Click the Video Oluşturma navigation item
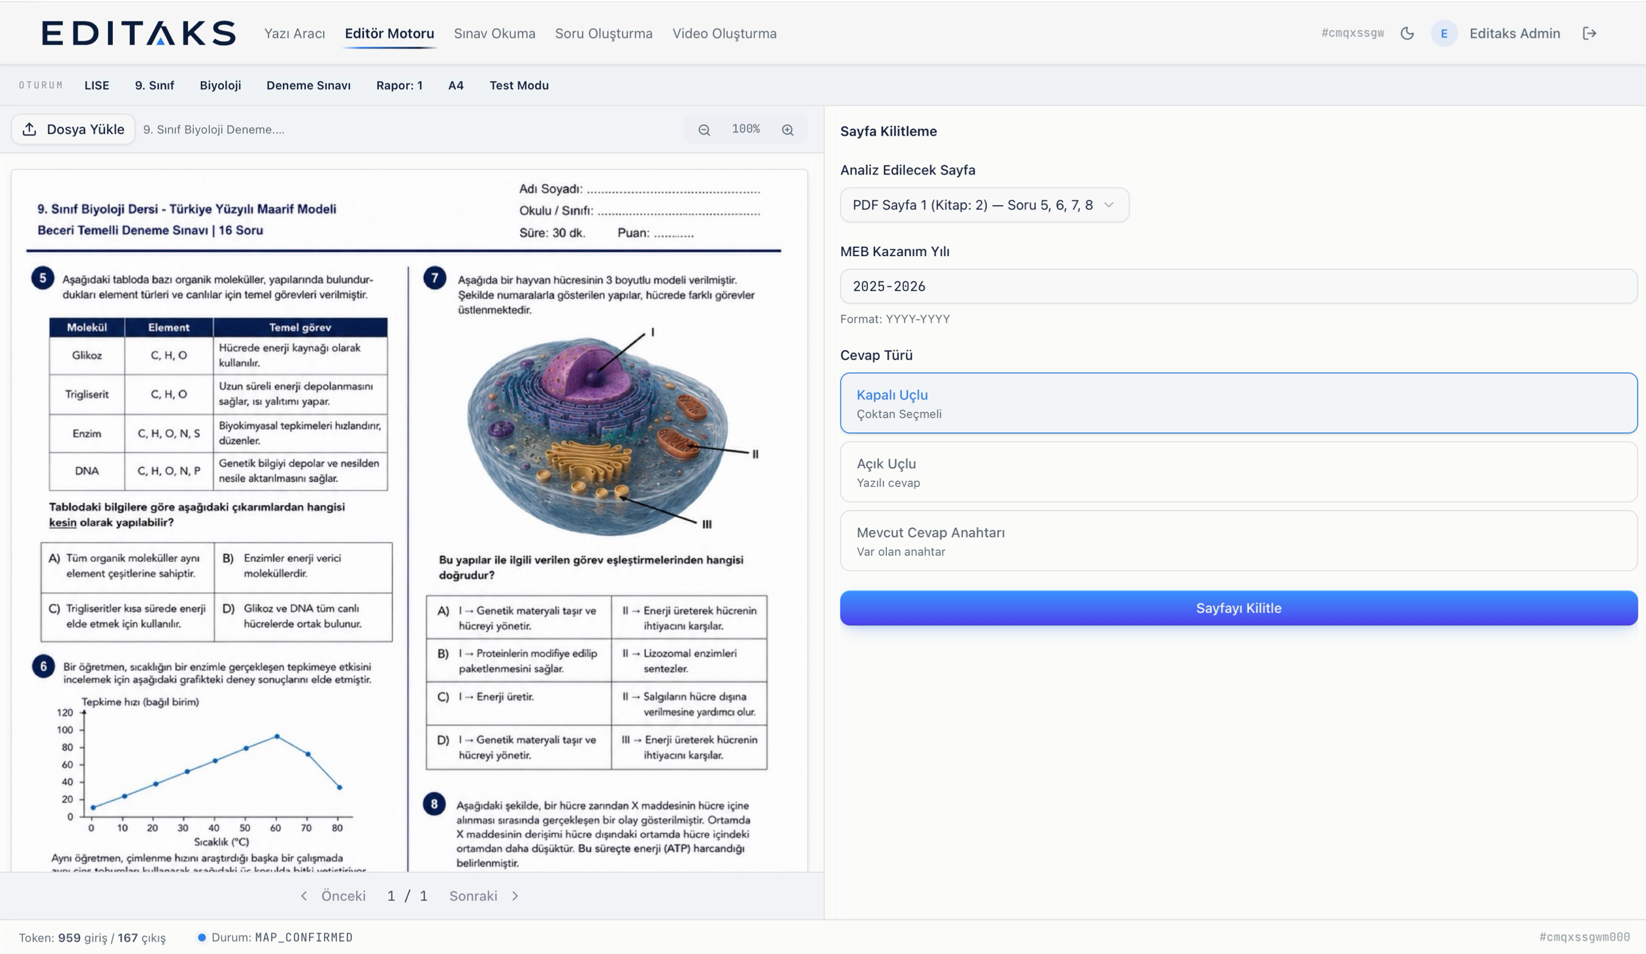Viewport: 1646px width, 954px height. click(724, 33)
